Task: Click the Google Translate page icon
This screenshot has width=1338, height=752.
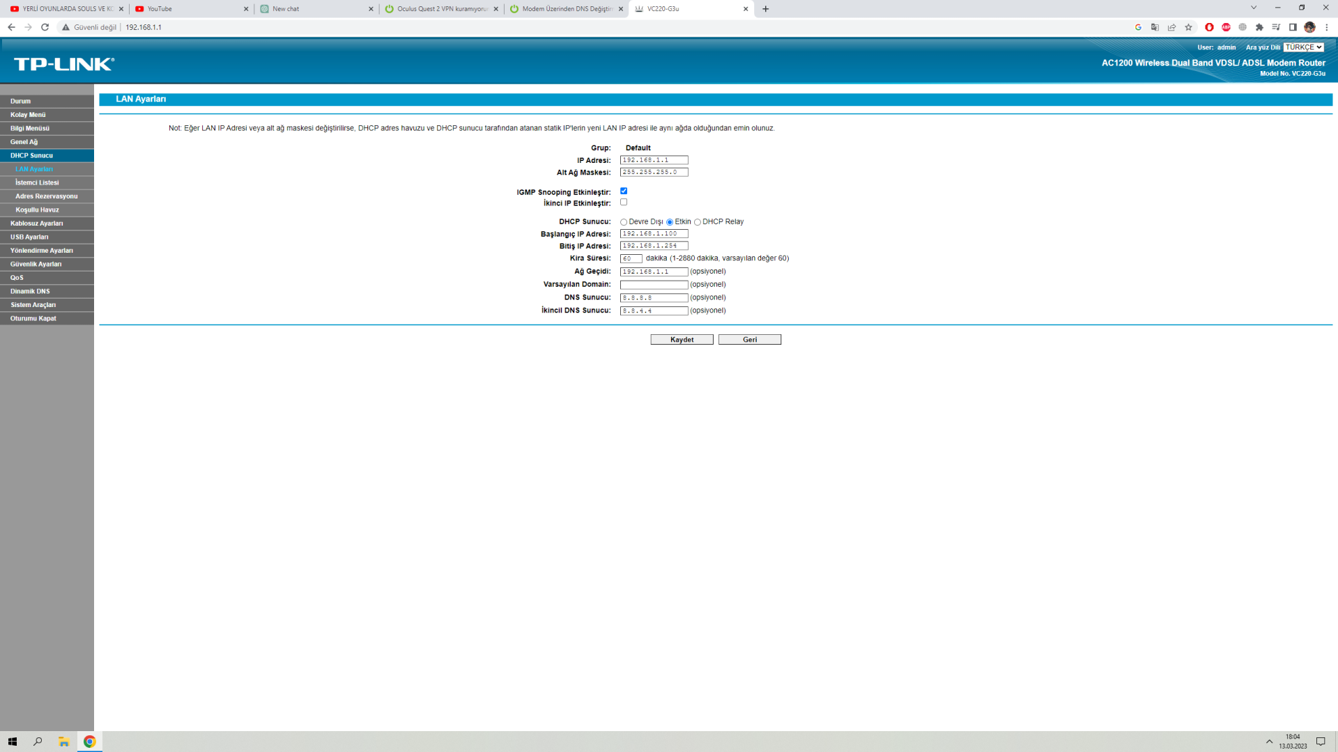Action: click(1155, 27)
